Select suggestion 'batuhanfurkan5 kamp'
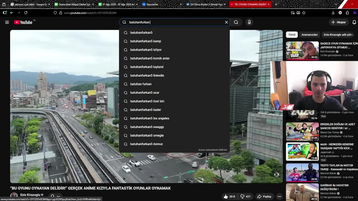This screenshot has height=201, width=358. coord(175,41)
